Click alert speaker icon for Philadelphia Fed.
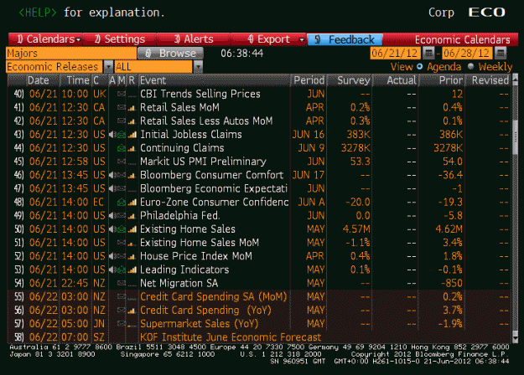This screenshot has width=524, height=375. tap(112, 215)
